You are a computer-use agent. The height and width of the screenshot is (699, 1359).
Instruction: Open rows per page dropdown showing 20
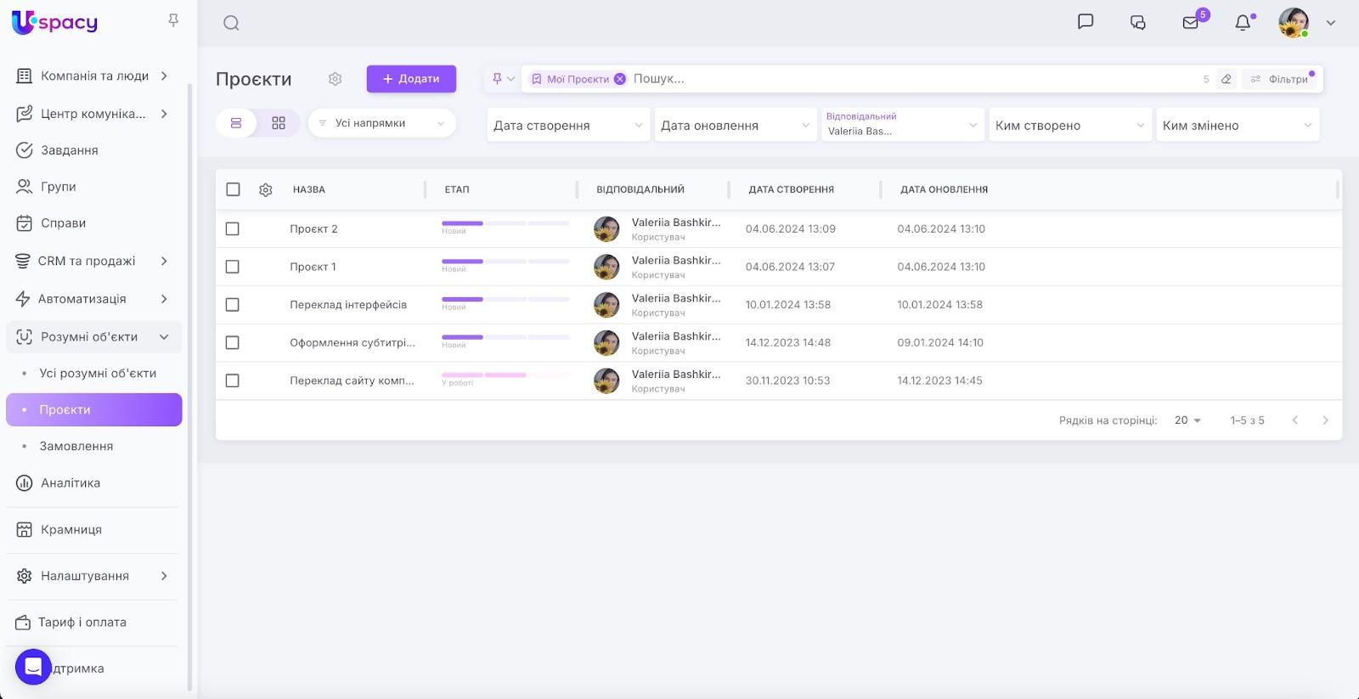[x=1187, y=420]
